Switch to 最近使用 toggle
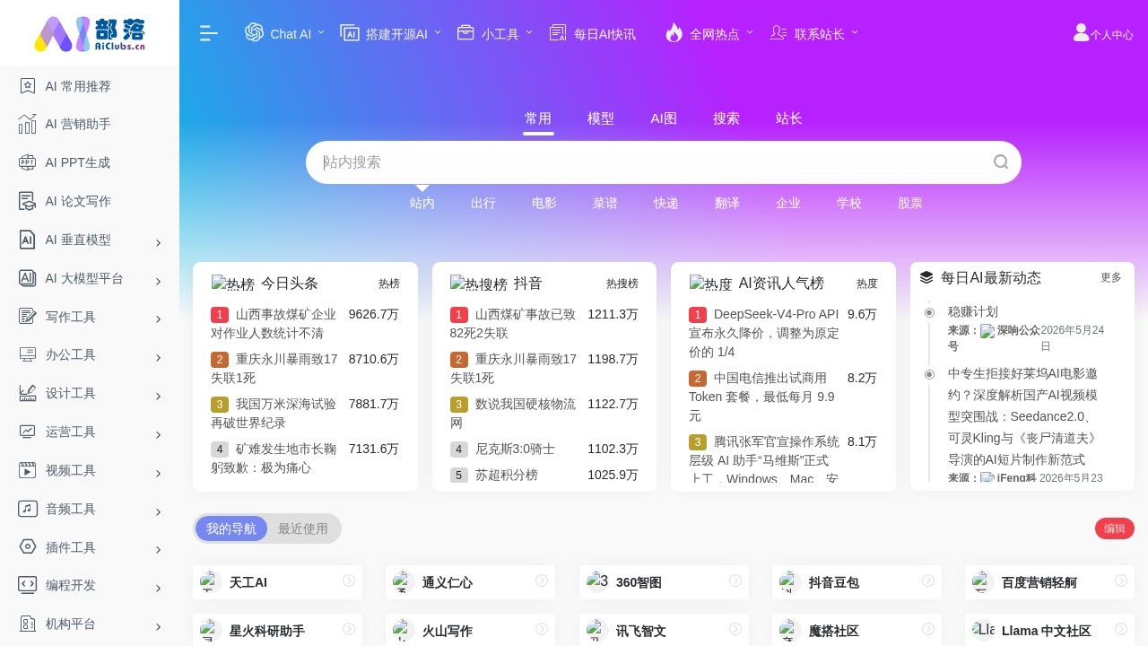The height and width of the screenshot is (646, 1148). tap(303, 528)
